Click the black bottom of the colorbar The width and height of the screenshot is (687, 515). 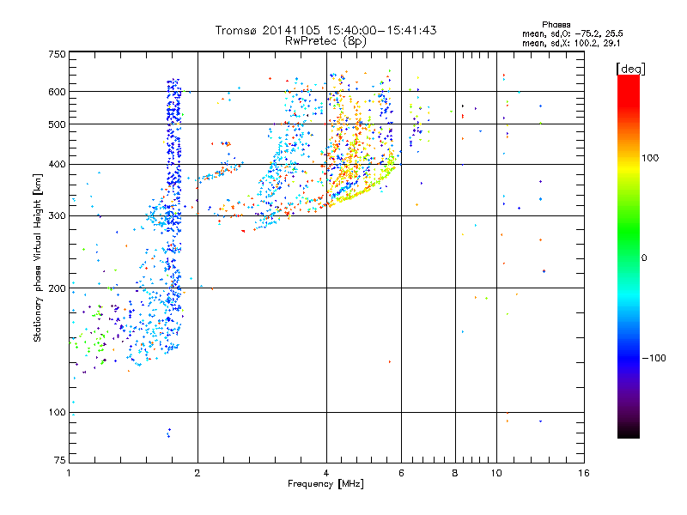(x=629, y=432)
